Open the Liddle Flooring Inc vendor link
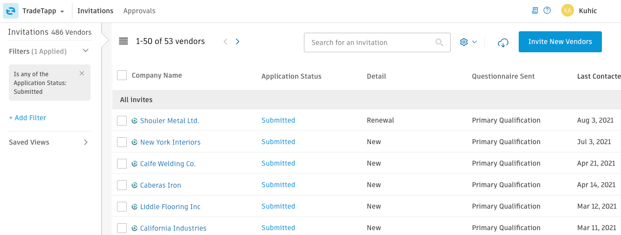 coord(170,207)
